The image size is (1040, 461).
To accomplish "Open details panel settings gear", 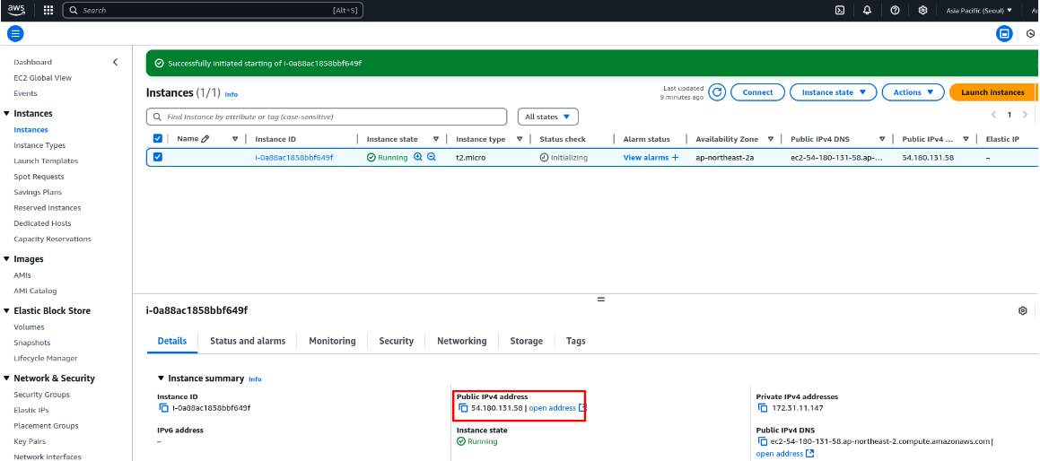I will (x=1023, y=310).
